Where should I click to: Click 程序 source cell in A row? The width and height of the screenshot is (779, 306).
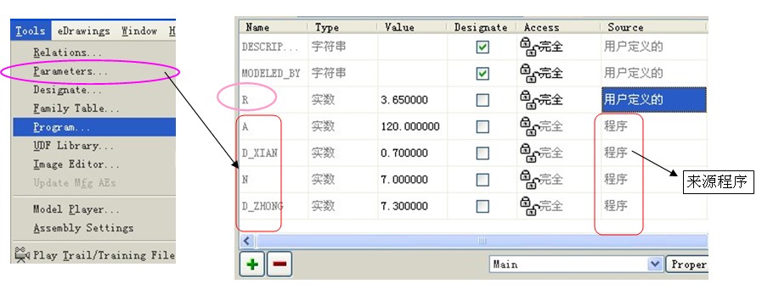(616, 126)
